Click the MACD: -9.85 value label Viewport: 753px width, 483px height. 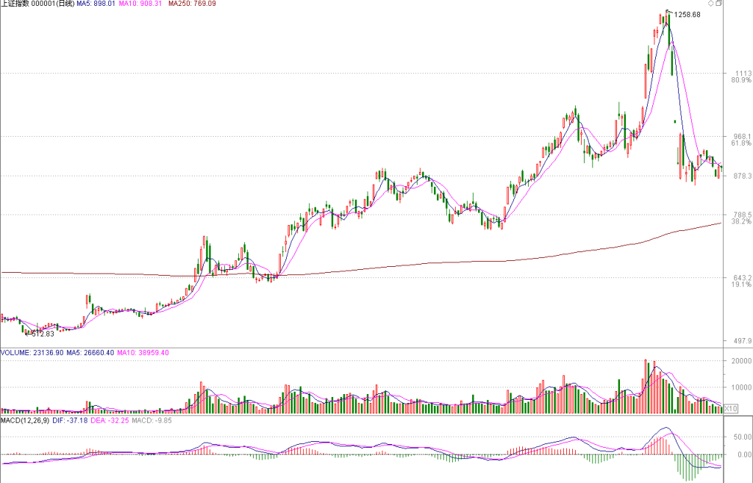pyautogui.click(x=151, y=420)
